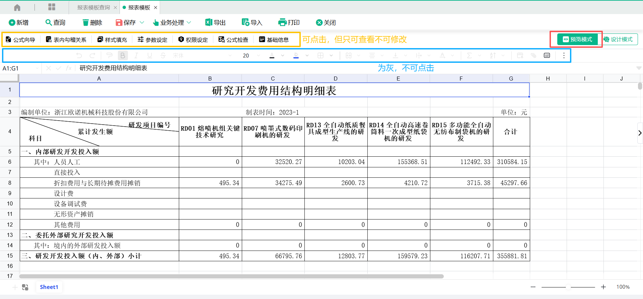643x299 pixels.
Task: Select the Sheet1 sheet tab
Action: click(x=49, y=287)
